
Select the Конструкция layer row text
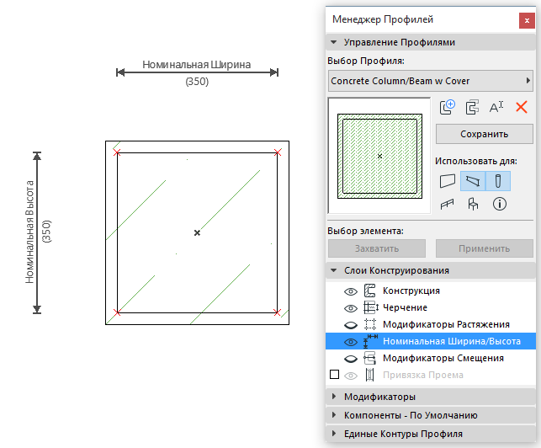[411, 291]
